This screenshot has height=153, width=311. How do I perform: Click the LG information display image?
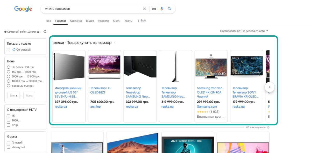coord(69,66)
